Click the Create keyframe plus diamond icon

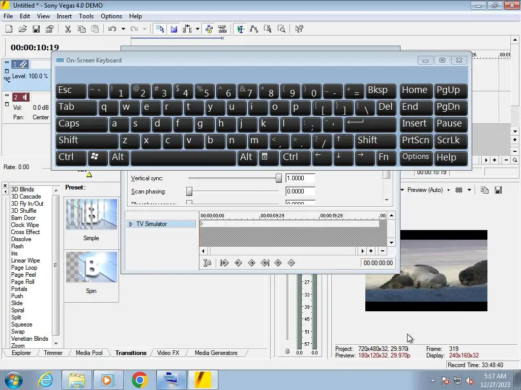278,263
